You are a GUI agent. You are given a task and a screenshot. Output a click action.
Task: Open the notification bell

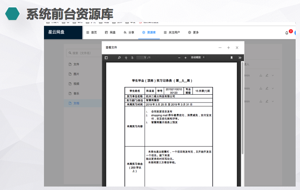coord(287,33)
